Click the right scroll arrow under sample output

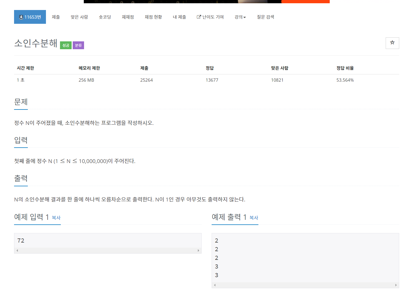coord(396,285)
